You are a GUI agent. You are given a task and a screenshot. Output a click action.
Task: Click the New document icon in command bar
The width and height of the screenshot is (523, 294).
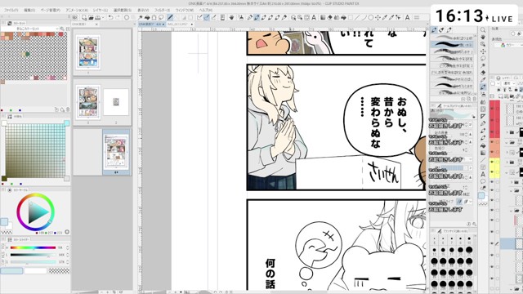pos(83,17)
